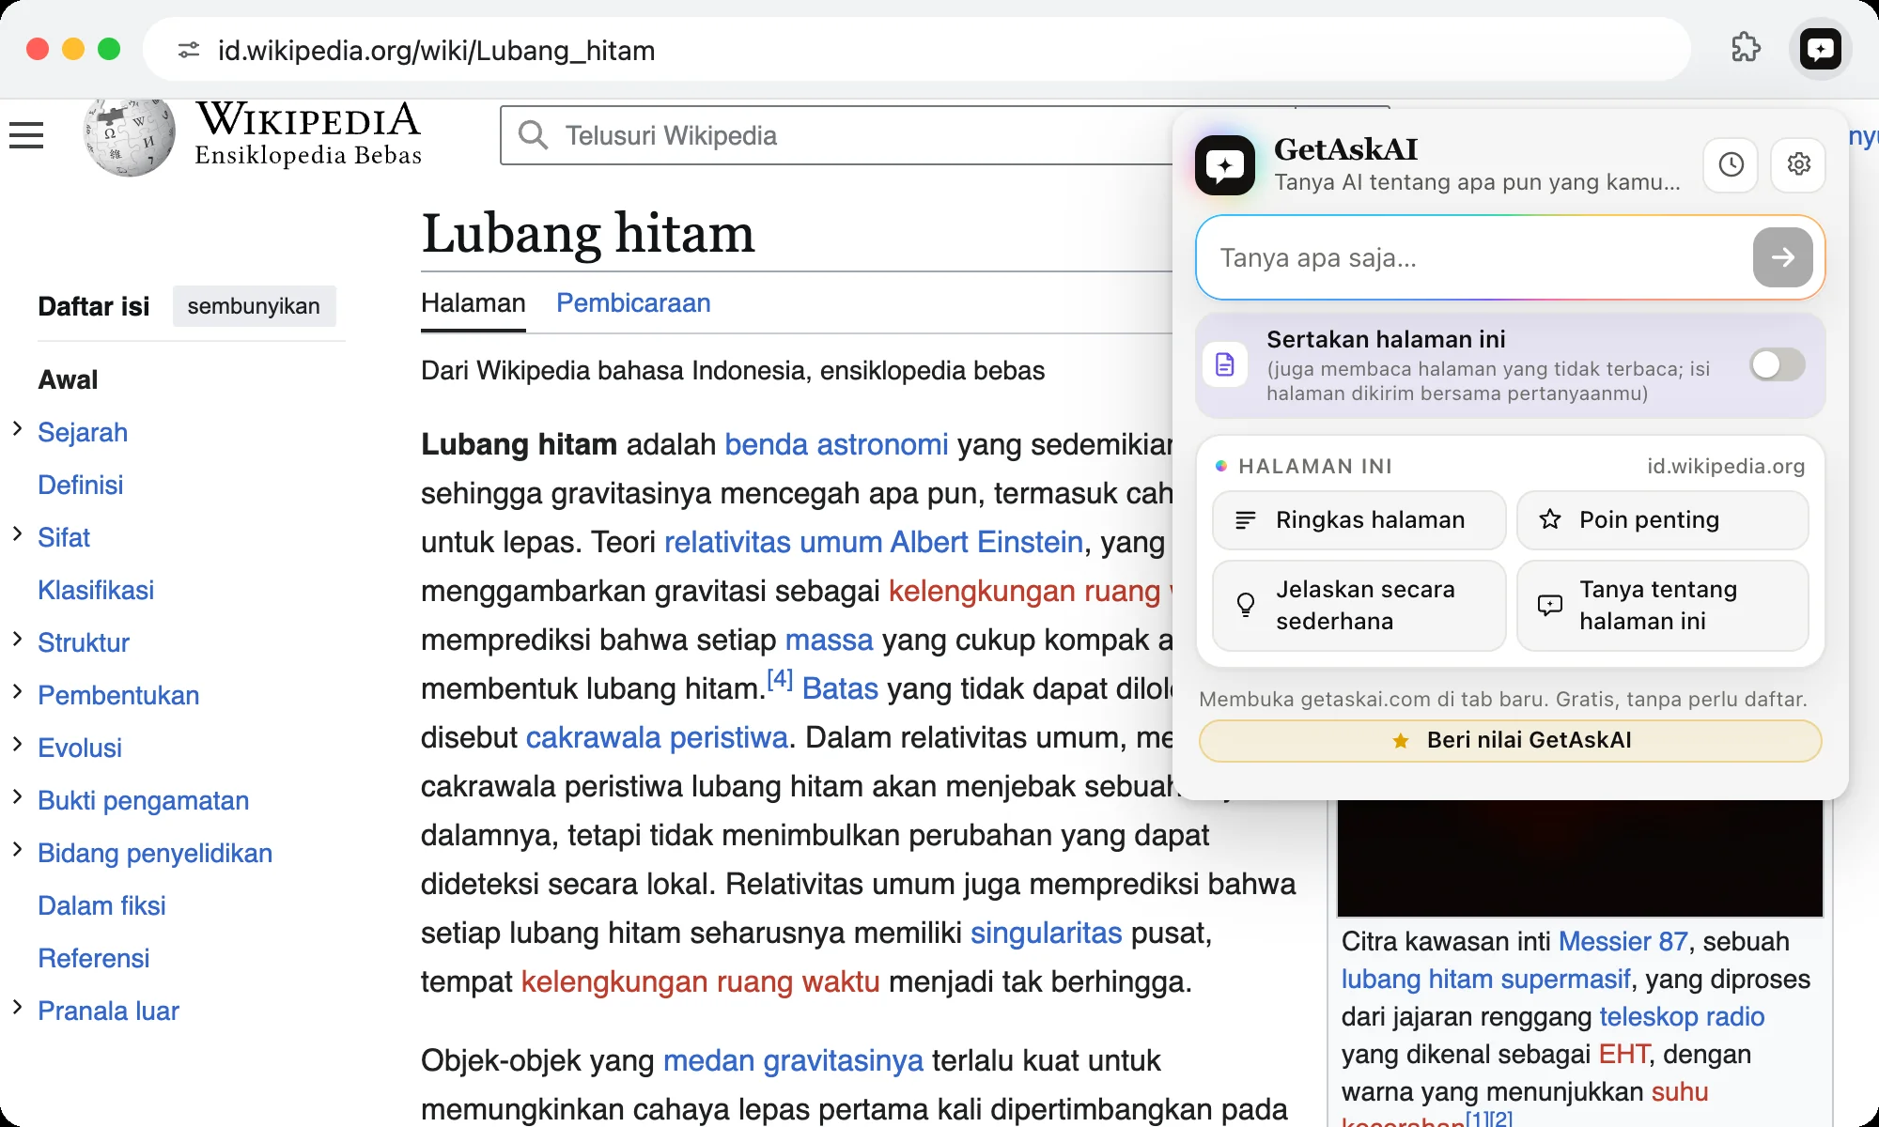Image resolution: width=1879 pixels, height=1127 pixels.
Task: Switch to the Pembicaraan tab
Action: [x=633, y=303]
